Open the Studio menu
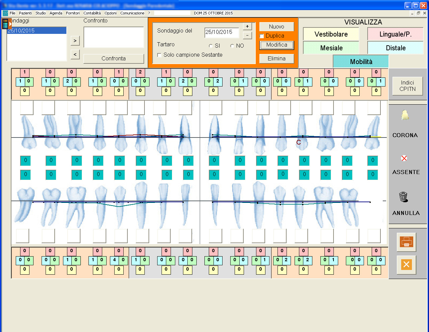The image size is (429, 332). click(41, 13)
